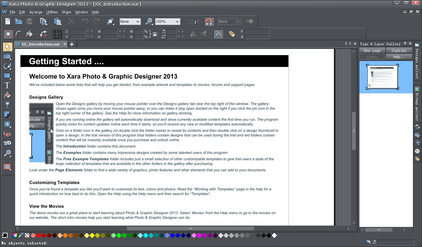This screenshot has width=422, height=247.
Task: Open a file with the folder icon
Action: 18,21
